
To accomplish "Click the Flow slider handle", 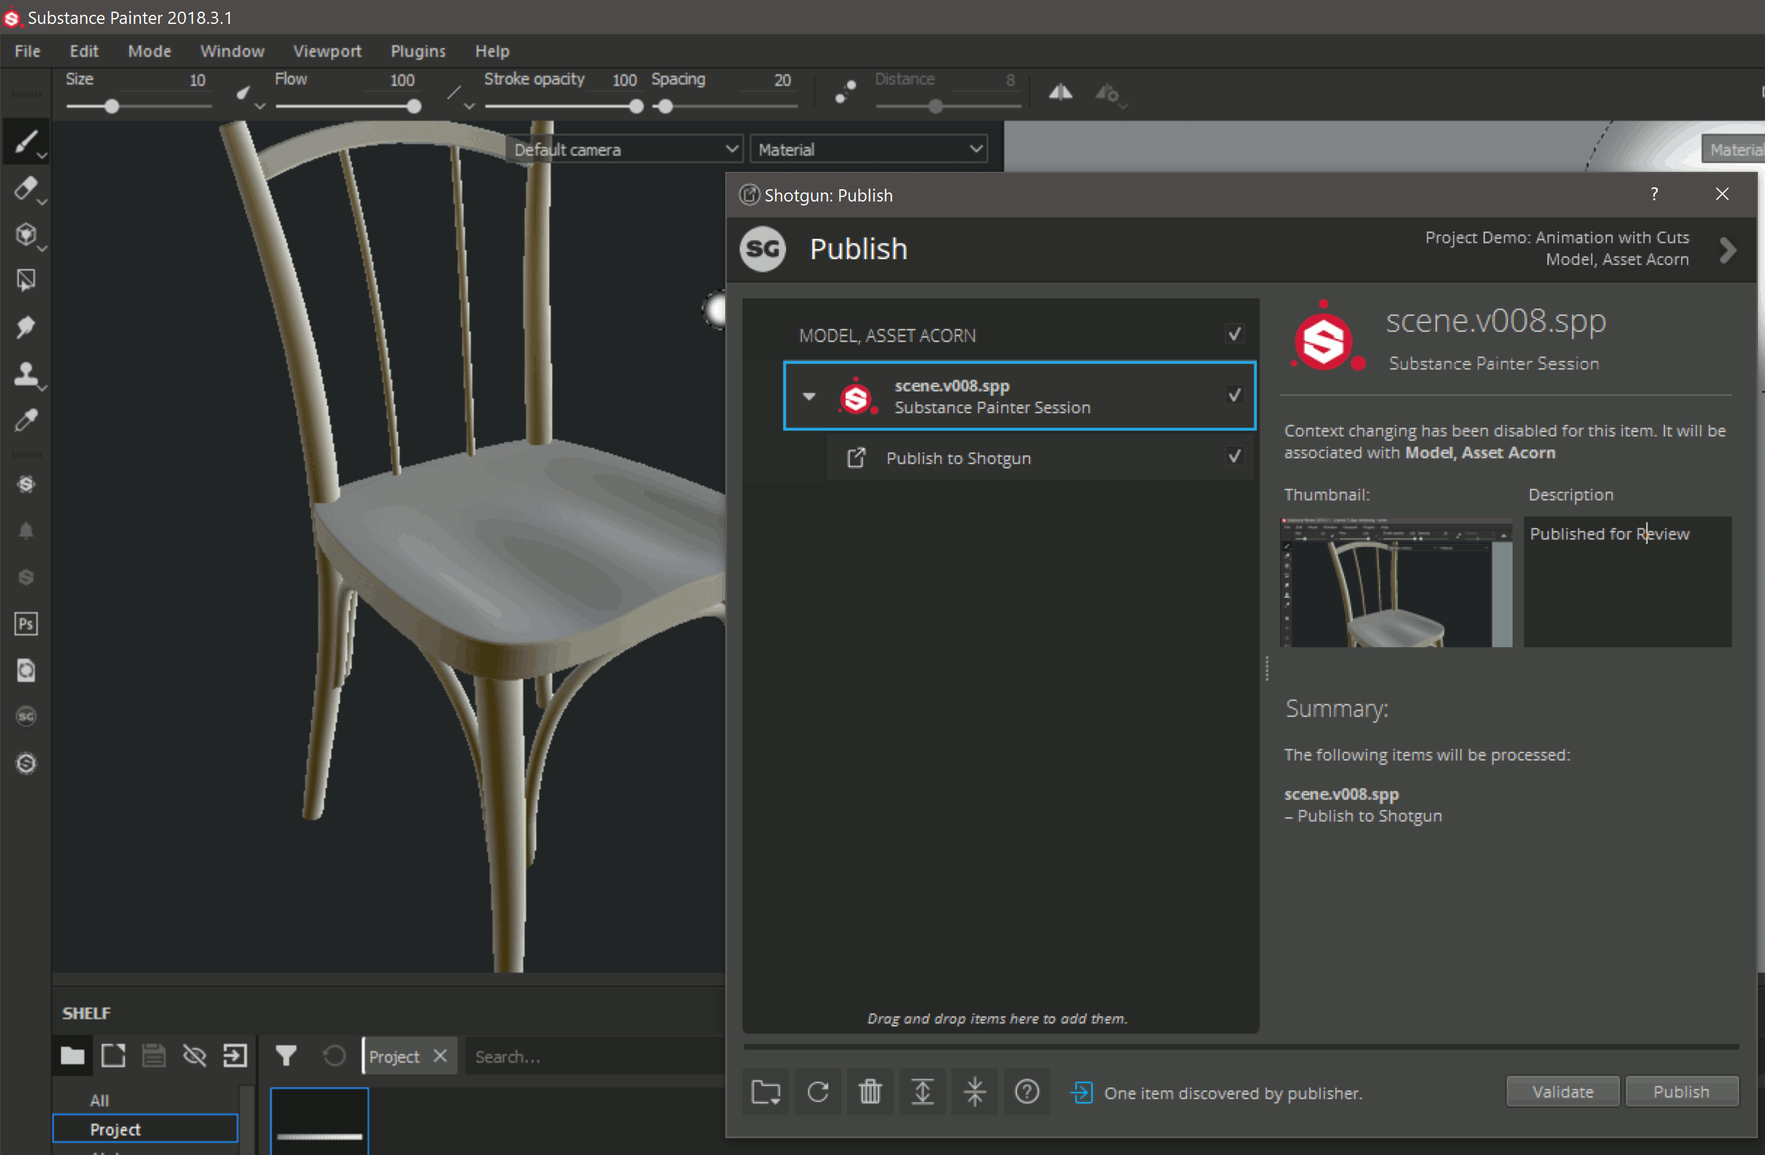I will coord(414,107).
